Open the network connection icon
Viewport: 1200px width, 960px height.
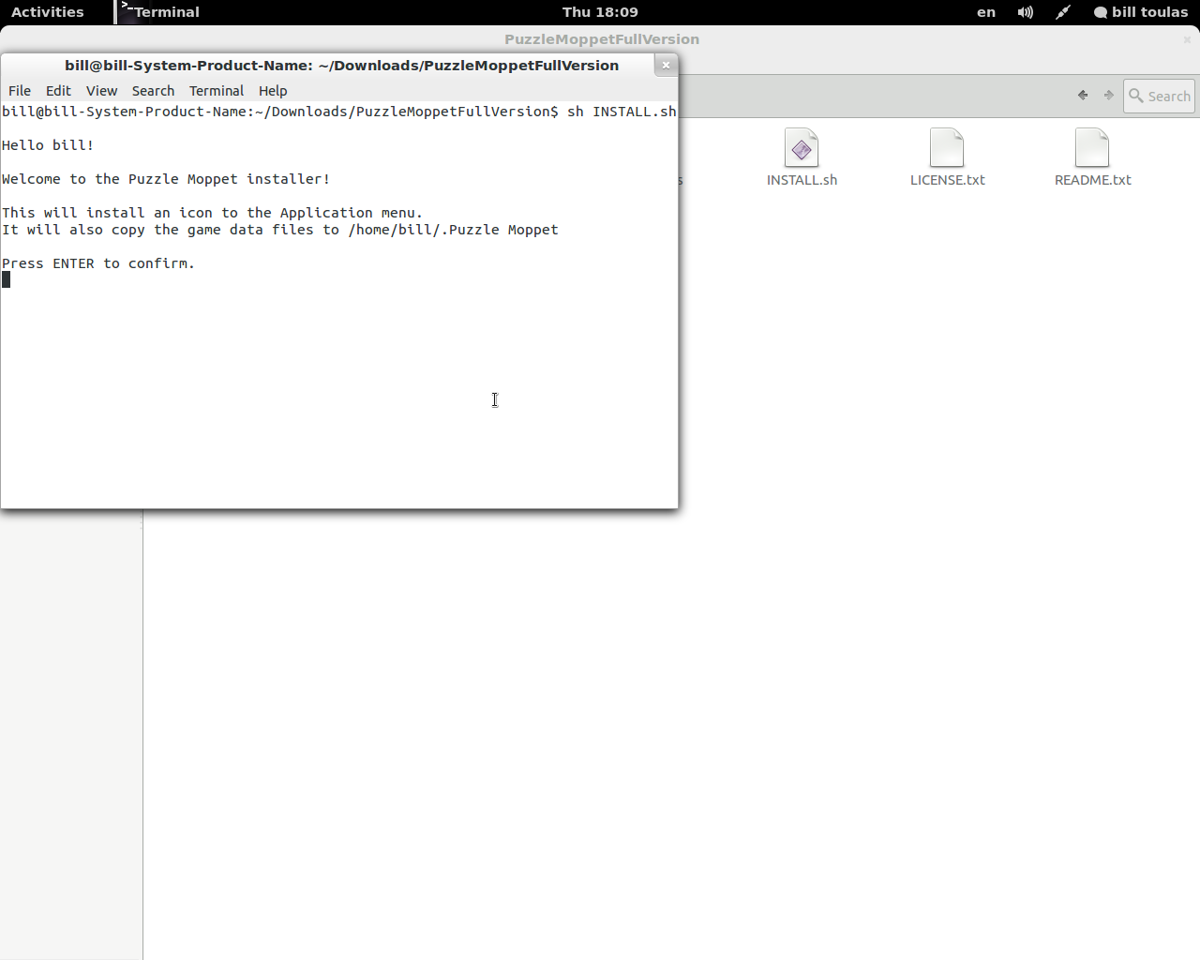[1063, 12]
